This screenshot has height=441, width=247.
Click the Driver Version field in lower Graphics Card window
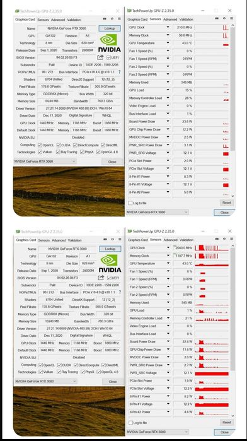[x=79, y=329]
